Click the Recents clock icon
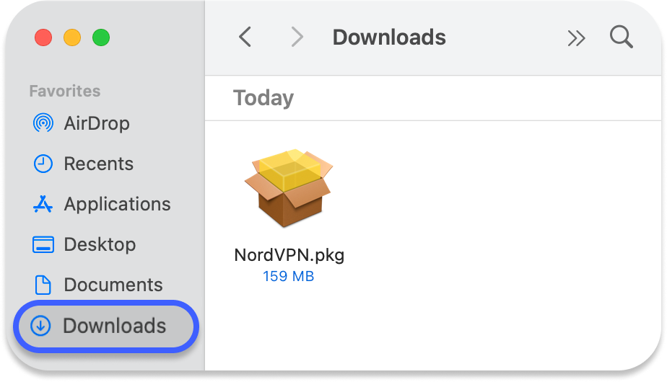Viewport: 667px width, 382px height. pos(43,164)
